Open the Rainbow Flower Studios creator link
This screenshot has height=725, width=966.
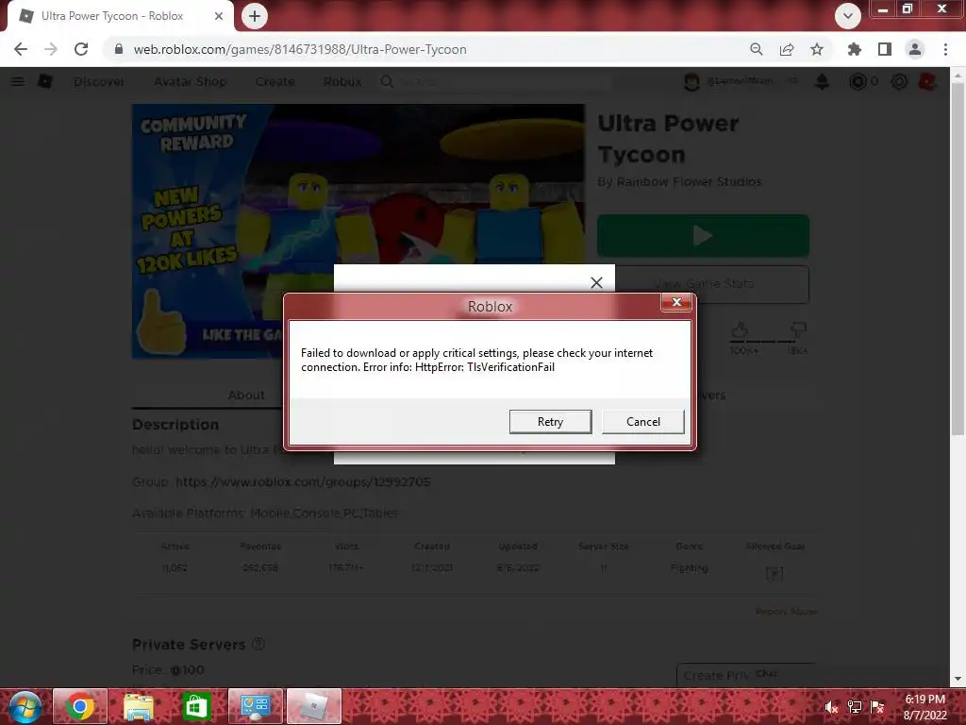tap(689, 182)
